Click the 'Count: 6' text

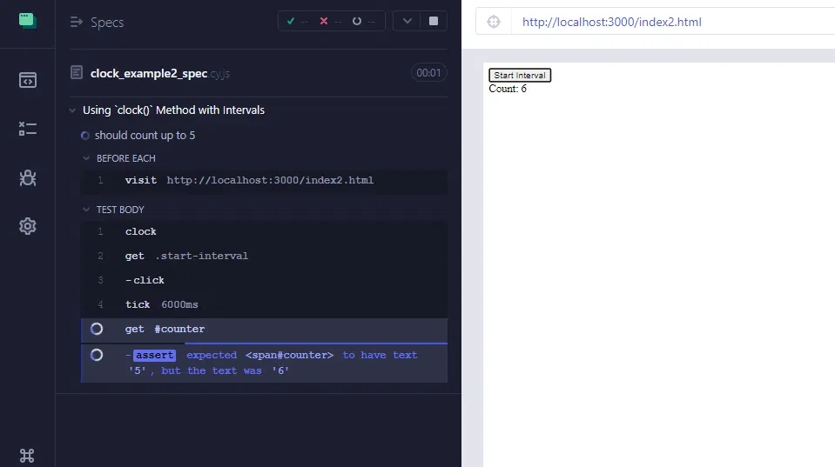[508, 89]
